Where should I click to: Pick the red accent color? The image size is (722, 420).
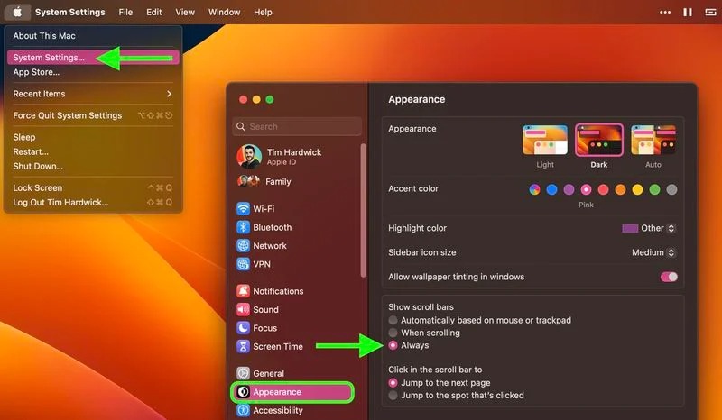(x=603, y=189)
